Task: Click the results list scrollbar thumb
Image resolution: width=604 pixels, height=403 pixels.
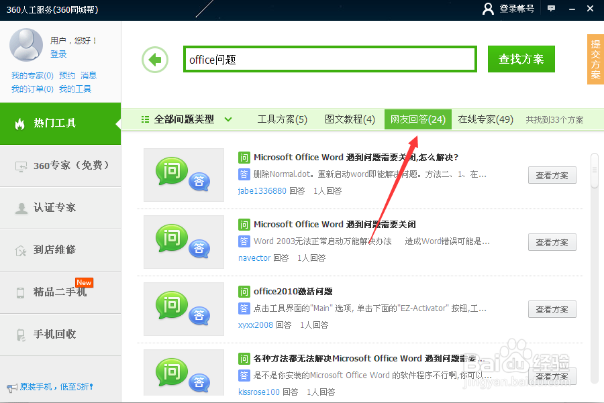Action: (x=595, y=170)
